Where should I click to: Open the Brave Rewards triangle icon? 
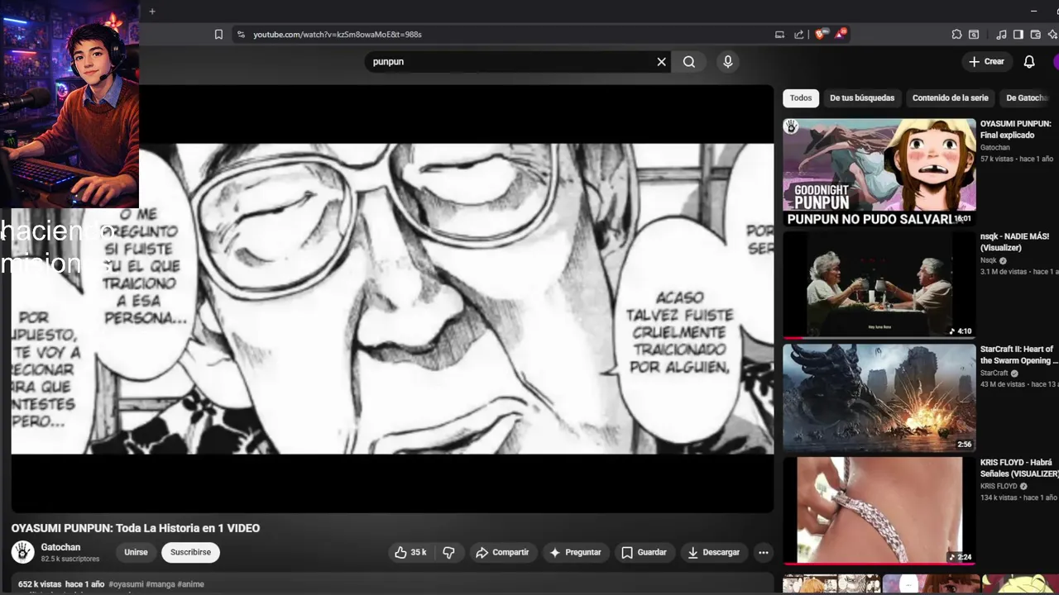point(841,34)
